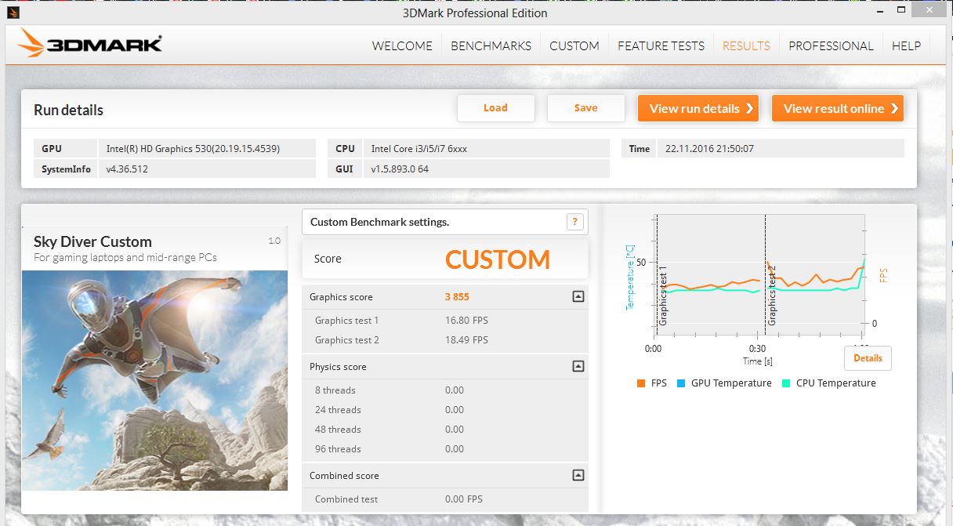
Task: Click the 96 threads row
Action: pos(444,448)
